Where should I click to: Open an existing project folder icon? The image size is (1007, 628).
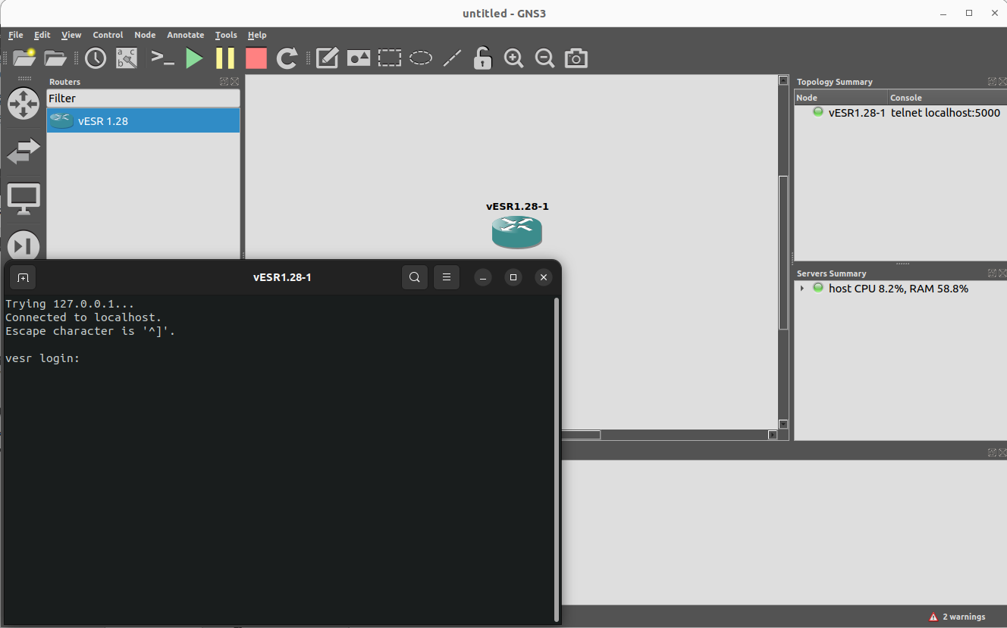click(x=55, y=58)
